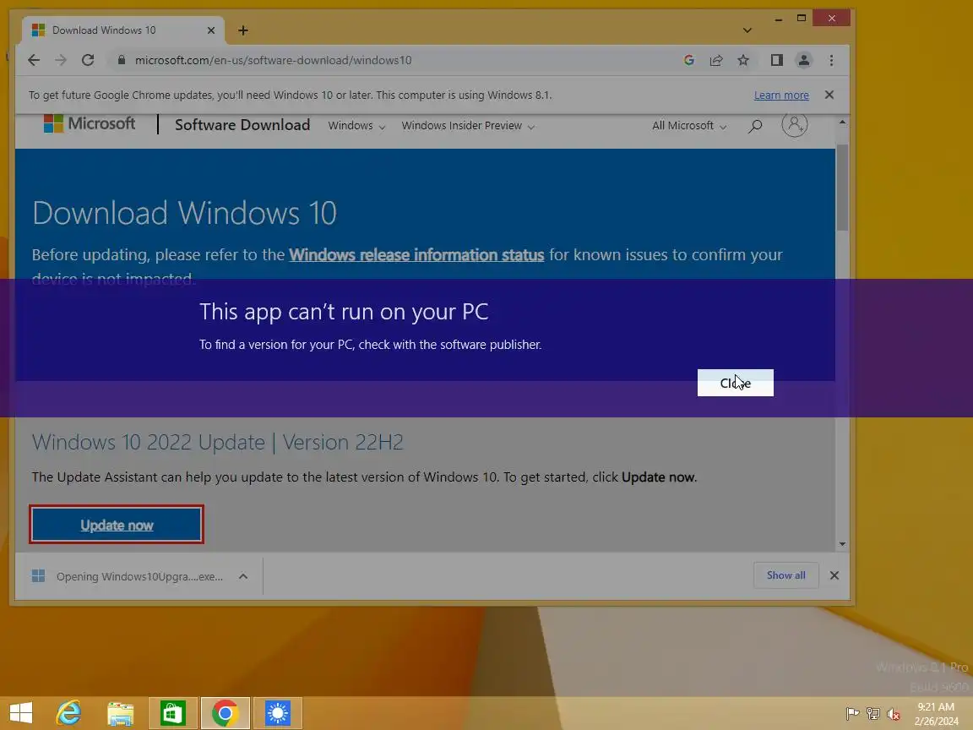View site info via the padlock icon
This screenshot has width=973, height=730.
[122, 60]
